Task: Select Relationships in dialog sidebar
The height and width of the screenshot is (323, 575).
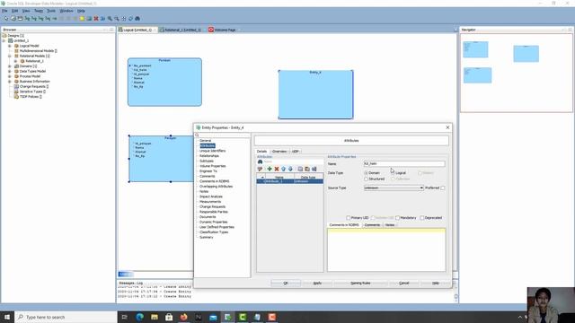Action: click(x=209, y=156)
